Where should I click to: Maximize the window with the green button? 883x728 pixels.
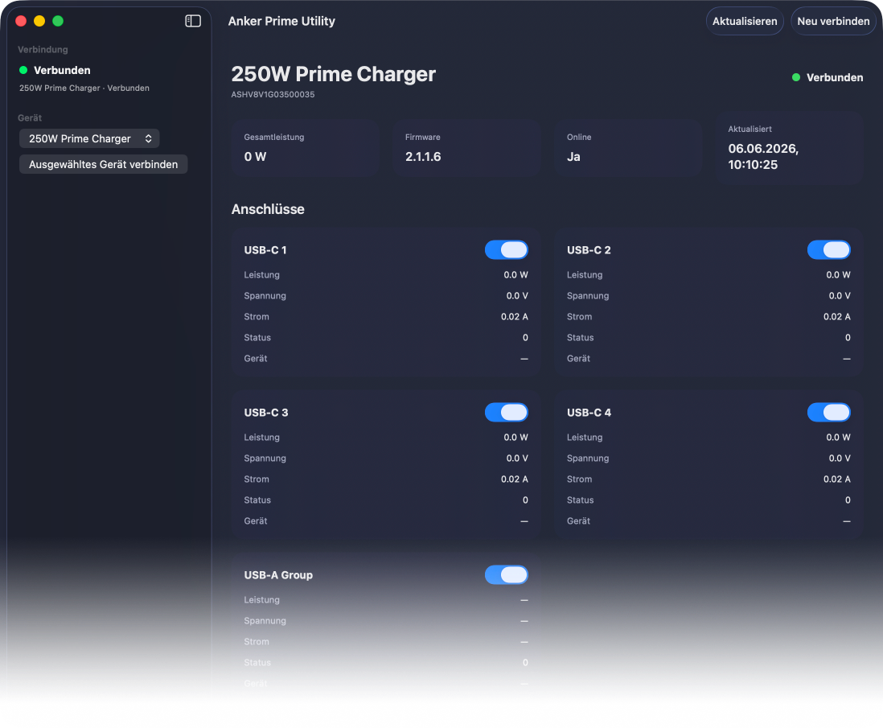58,22
